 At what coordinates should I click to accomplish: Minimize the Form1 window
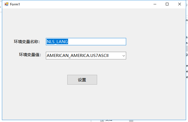tap(155, 4)
